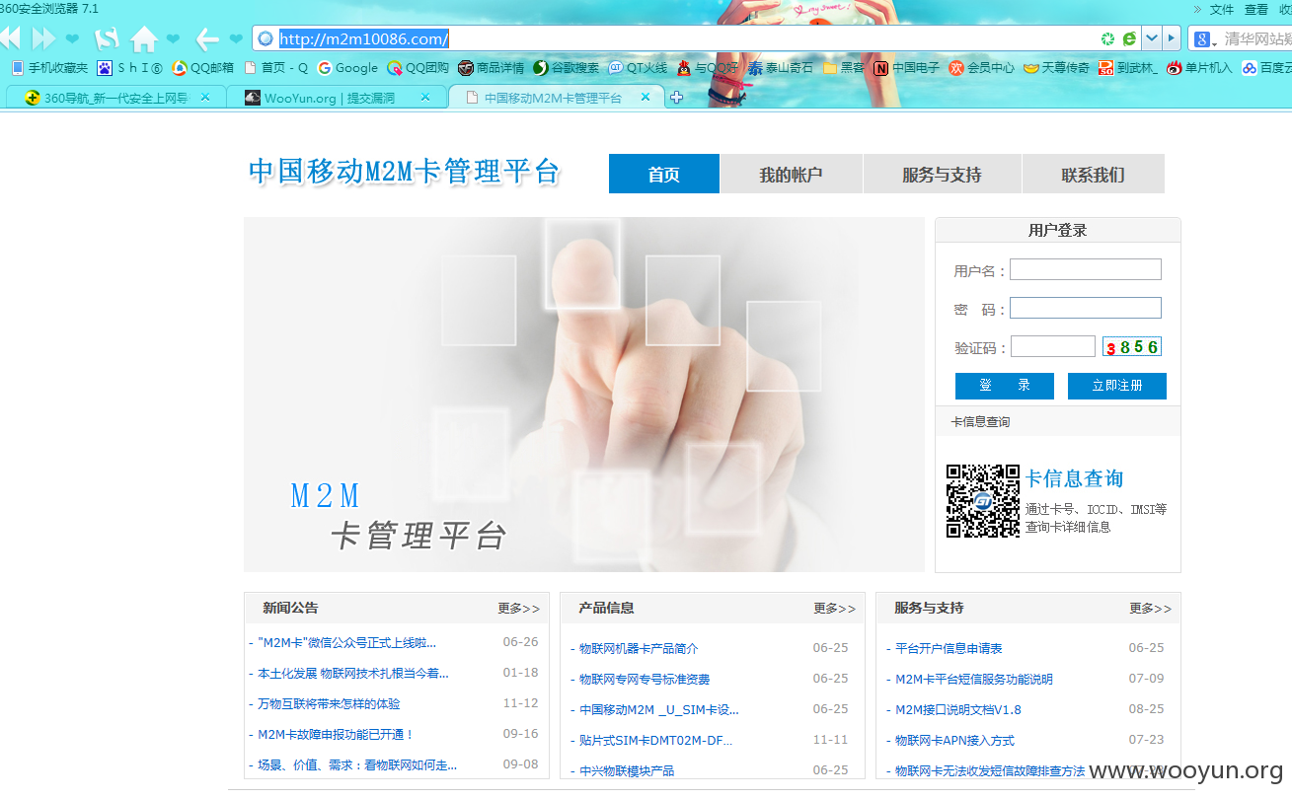Show more 新闻公告 items
Image resolution: width=1292 pixels, height=799 pixels.
518,609
